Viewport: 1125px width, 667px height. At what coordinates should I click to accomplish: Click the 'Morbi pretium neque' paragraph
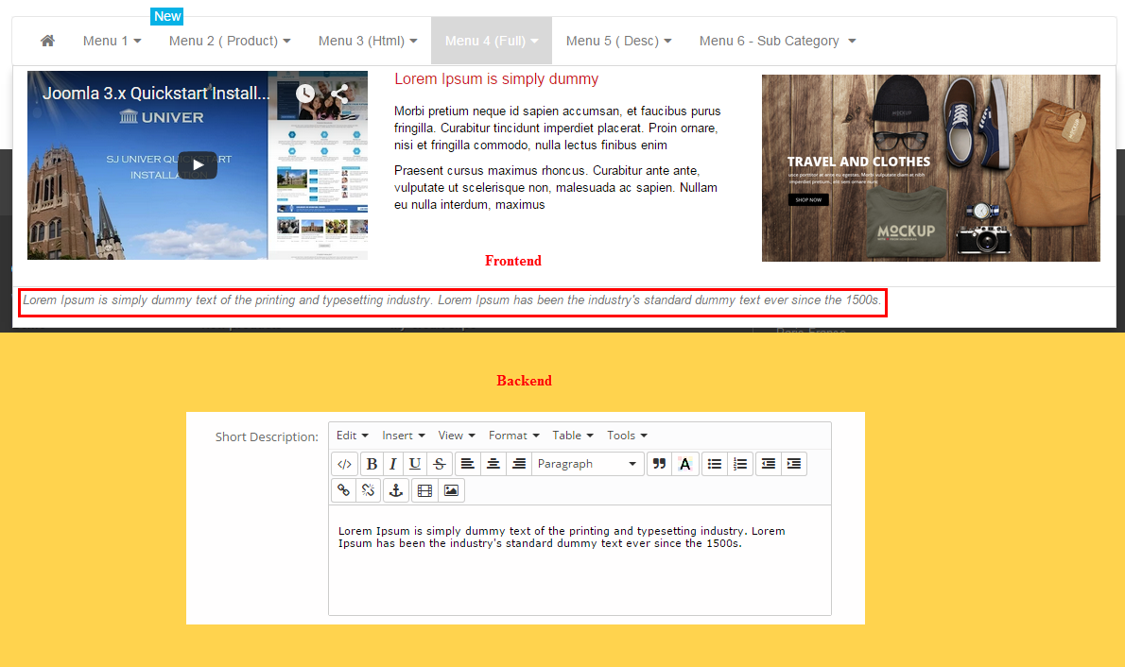558,128
